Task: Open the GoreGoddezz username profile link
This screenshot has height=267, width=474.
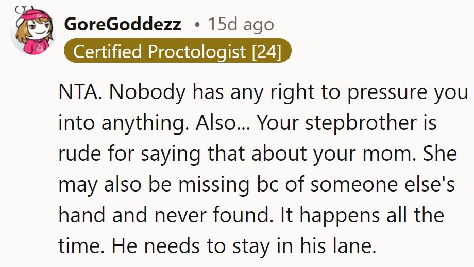Action: tap(123, 24)
